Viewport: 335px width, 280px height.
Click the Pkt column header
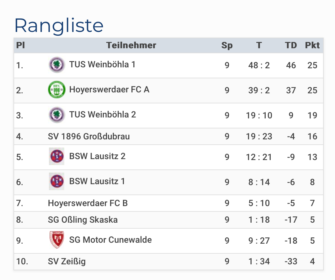click(312, 45)
